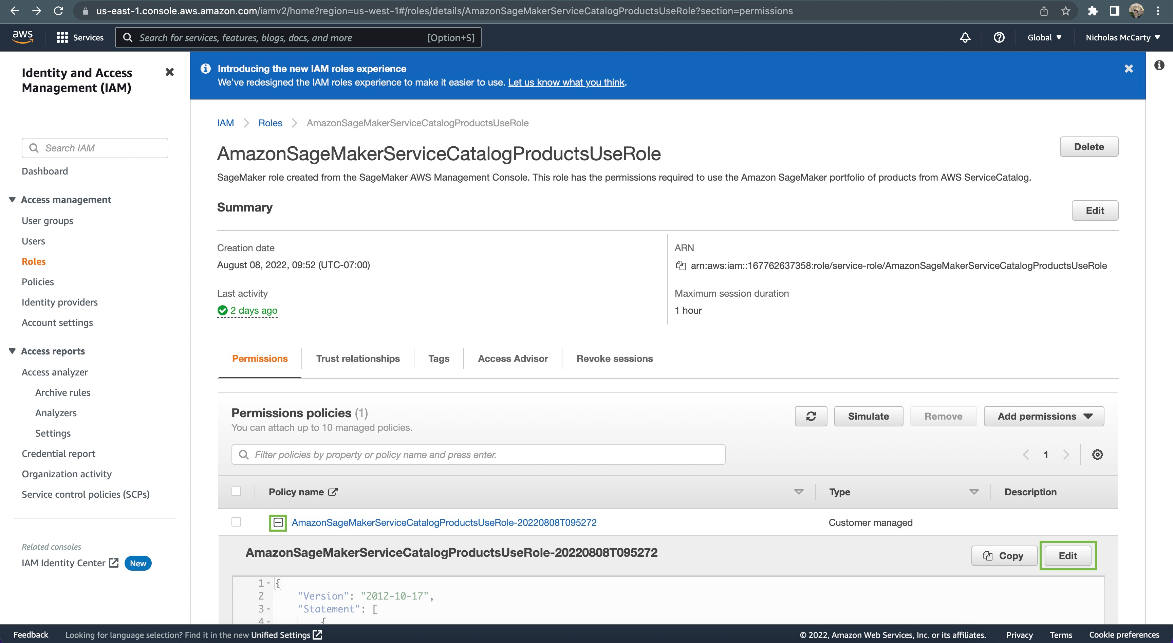The image size is (1173, 643).
Task: Open the info panel icon at right edge
Action: coord(1159,66)
